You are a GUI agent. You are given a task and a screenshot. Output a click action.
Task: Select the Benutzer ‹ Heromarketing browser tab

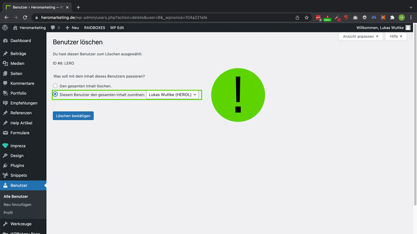tap(37, 7)
